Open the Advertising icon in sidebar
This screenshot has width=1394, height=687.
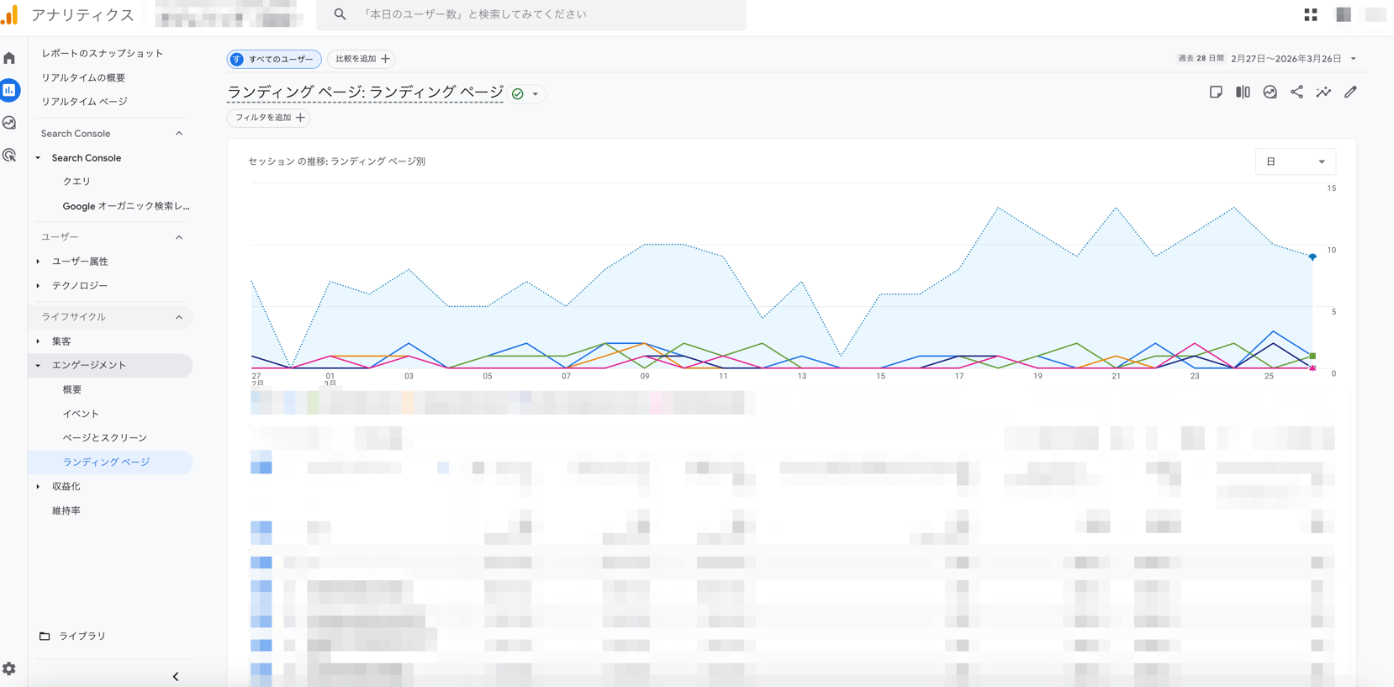point(9,156)
